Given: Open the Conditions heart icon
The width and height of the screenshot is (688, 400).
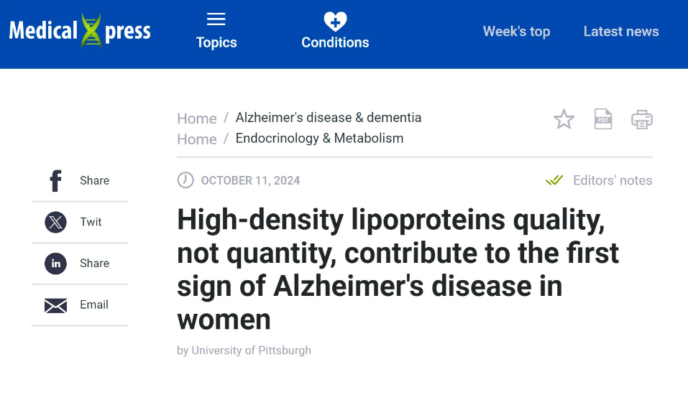Looking at the screenshot, I should pyautogui.click(x=335, y=22).
